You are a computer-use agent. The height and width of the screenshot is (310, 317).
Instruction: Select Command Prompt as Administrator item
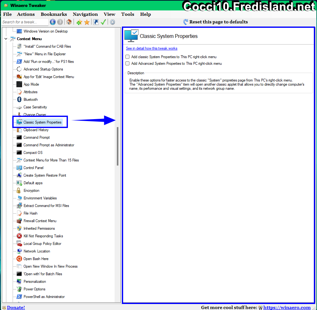[49, 145]
